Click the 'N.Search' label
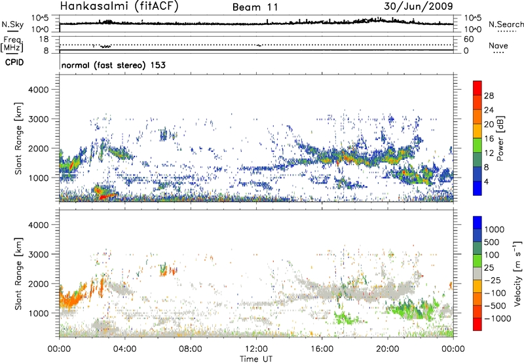 pos(506,24)
